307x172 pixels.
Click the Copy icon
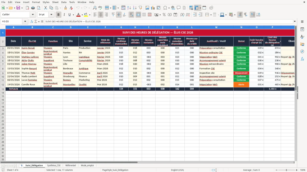[51, 8]
